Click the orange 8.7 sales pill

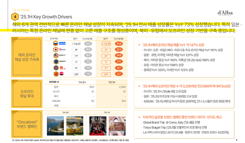[119, 68]
